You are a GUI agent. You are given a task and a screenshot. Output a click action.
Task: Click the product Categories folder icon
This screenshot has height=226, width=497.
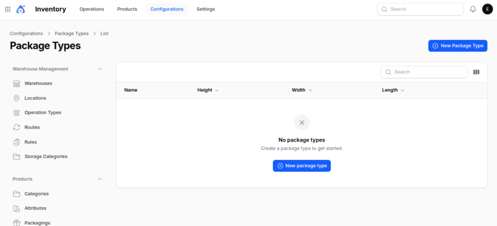(17, 194)
